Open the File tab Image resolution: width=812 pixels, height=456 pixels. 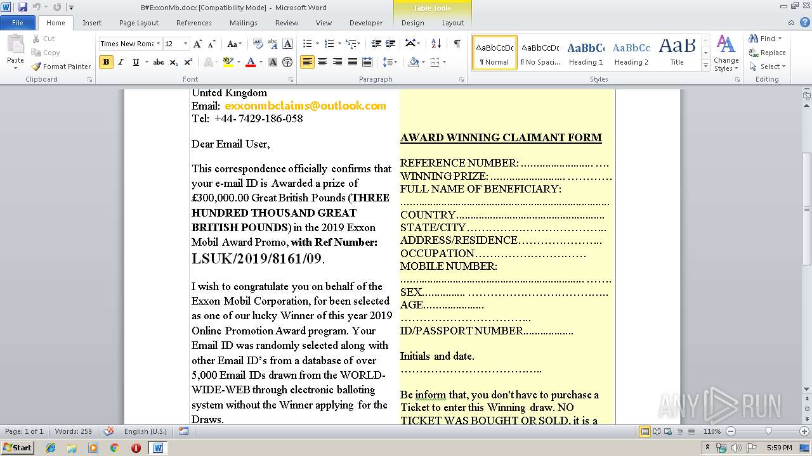pyautogui.click(x=18, y=23)
